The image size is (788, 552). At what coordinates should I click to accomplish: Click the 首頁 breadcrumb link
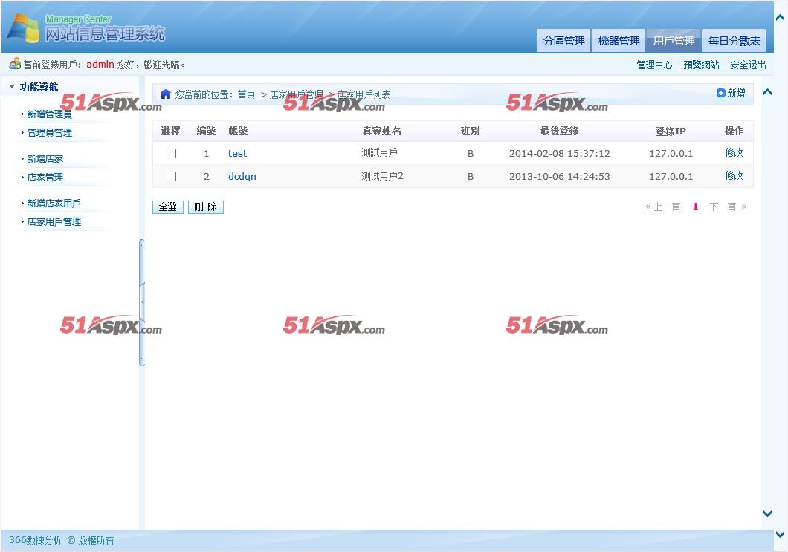(246, 94)
